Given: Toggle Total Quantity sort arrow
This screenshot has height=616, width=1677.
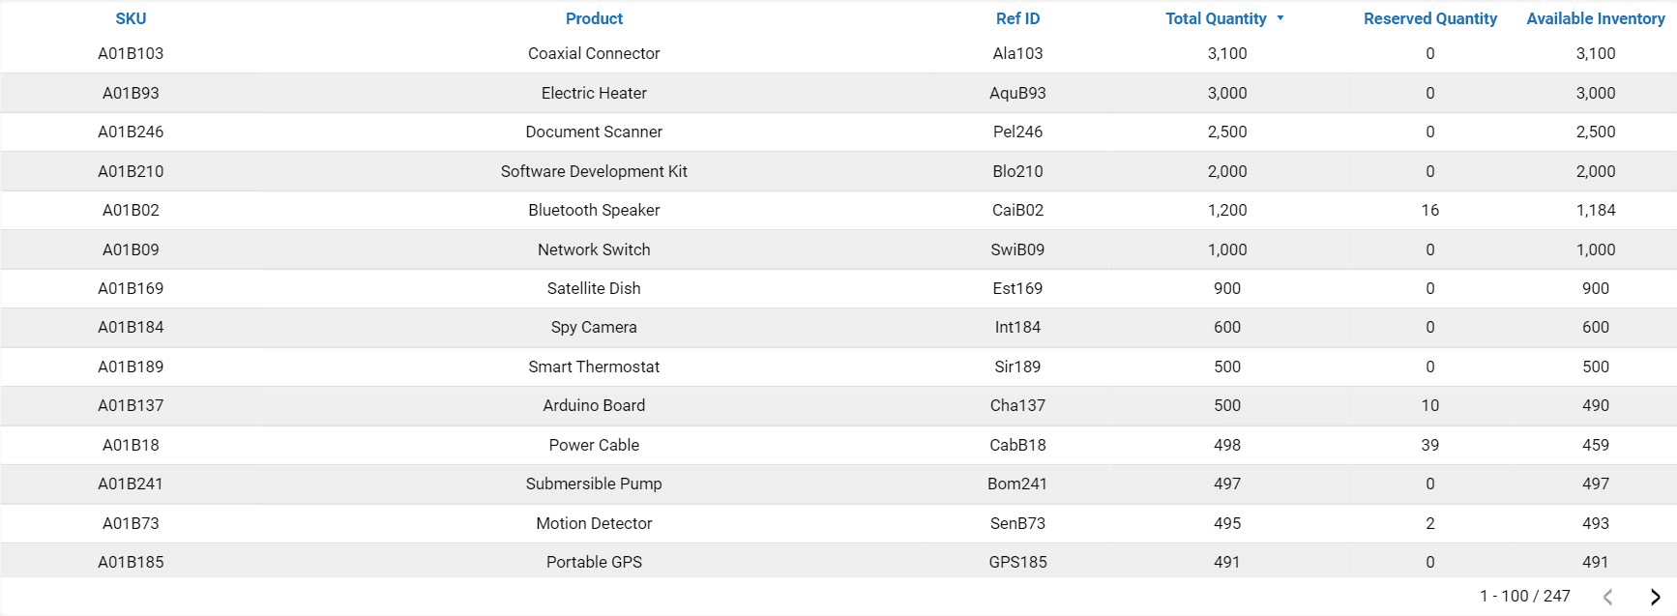Looking at the screenshot, I should (1280, 18).
